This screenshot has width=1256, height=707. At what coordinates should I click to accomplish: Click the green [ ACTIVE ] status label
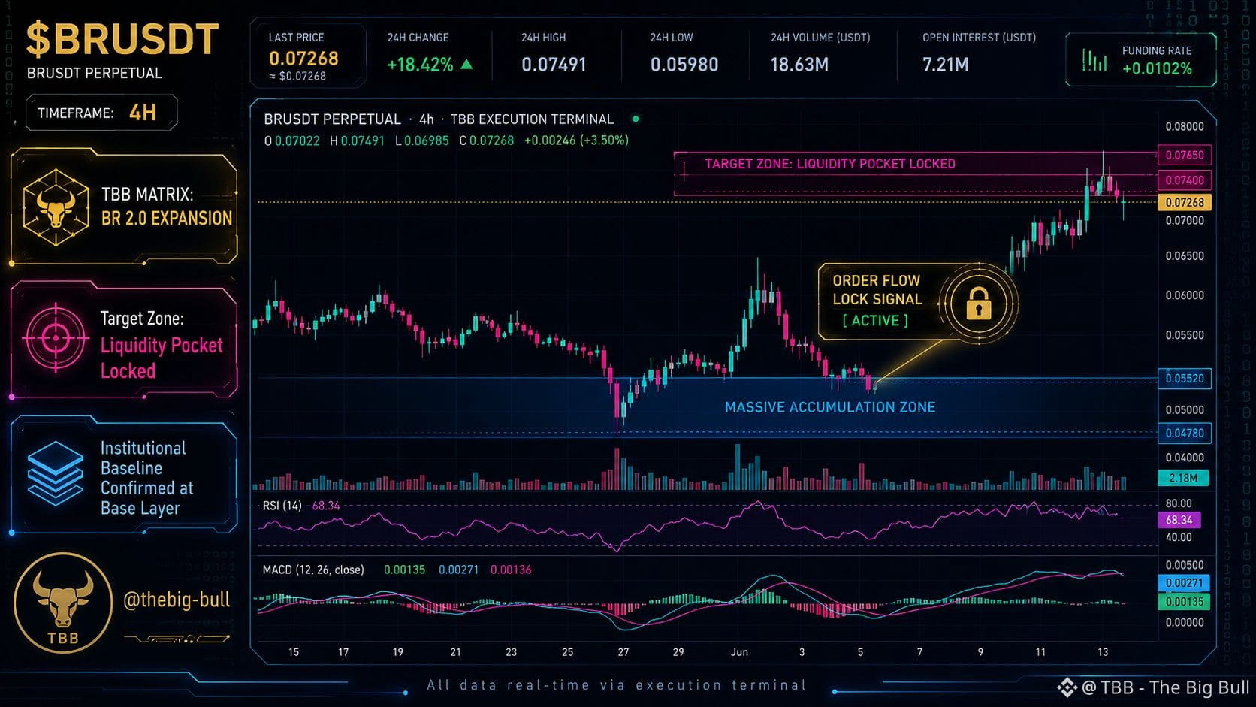click(x=875, y=321)
